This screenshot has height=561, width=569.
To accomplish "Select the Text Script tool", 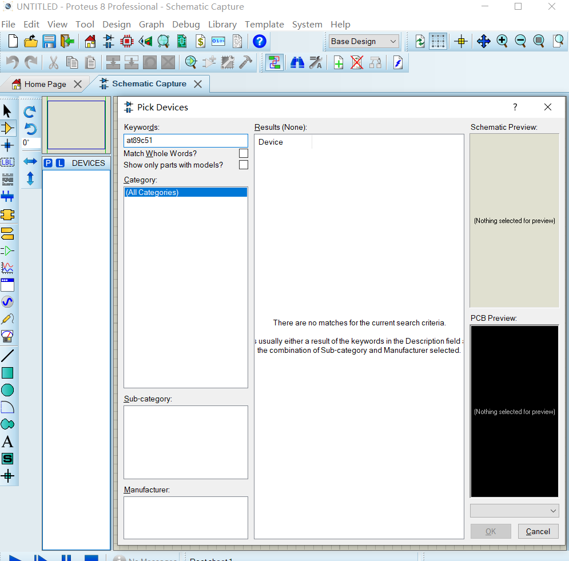I will tap(7, 179).
